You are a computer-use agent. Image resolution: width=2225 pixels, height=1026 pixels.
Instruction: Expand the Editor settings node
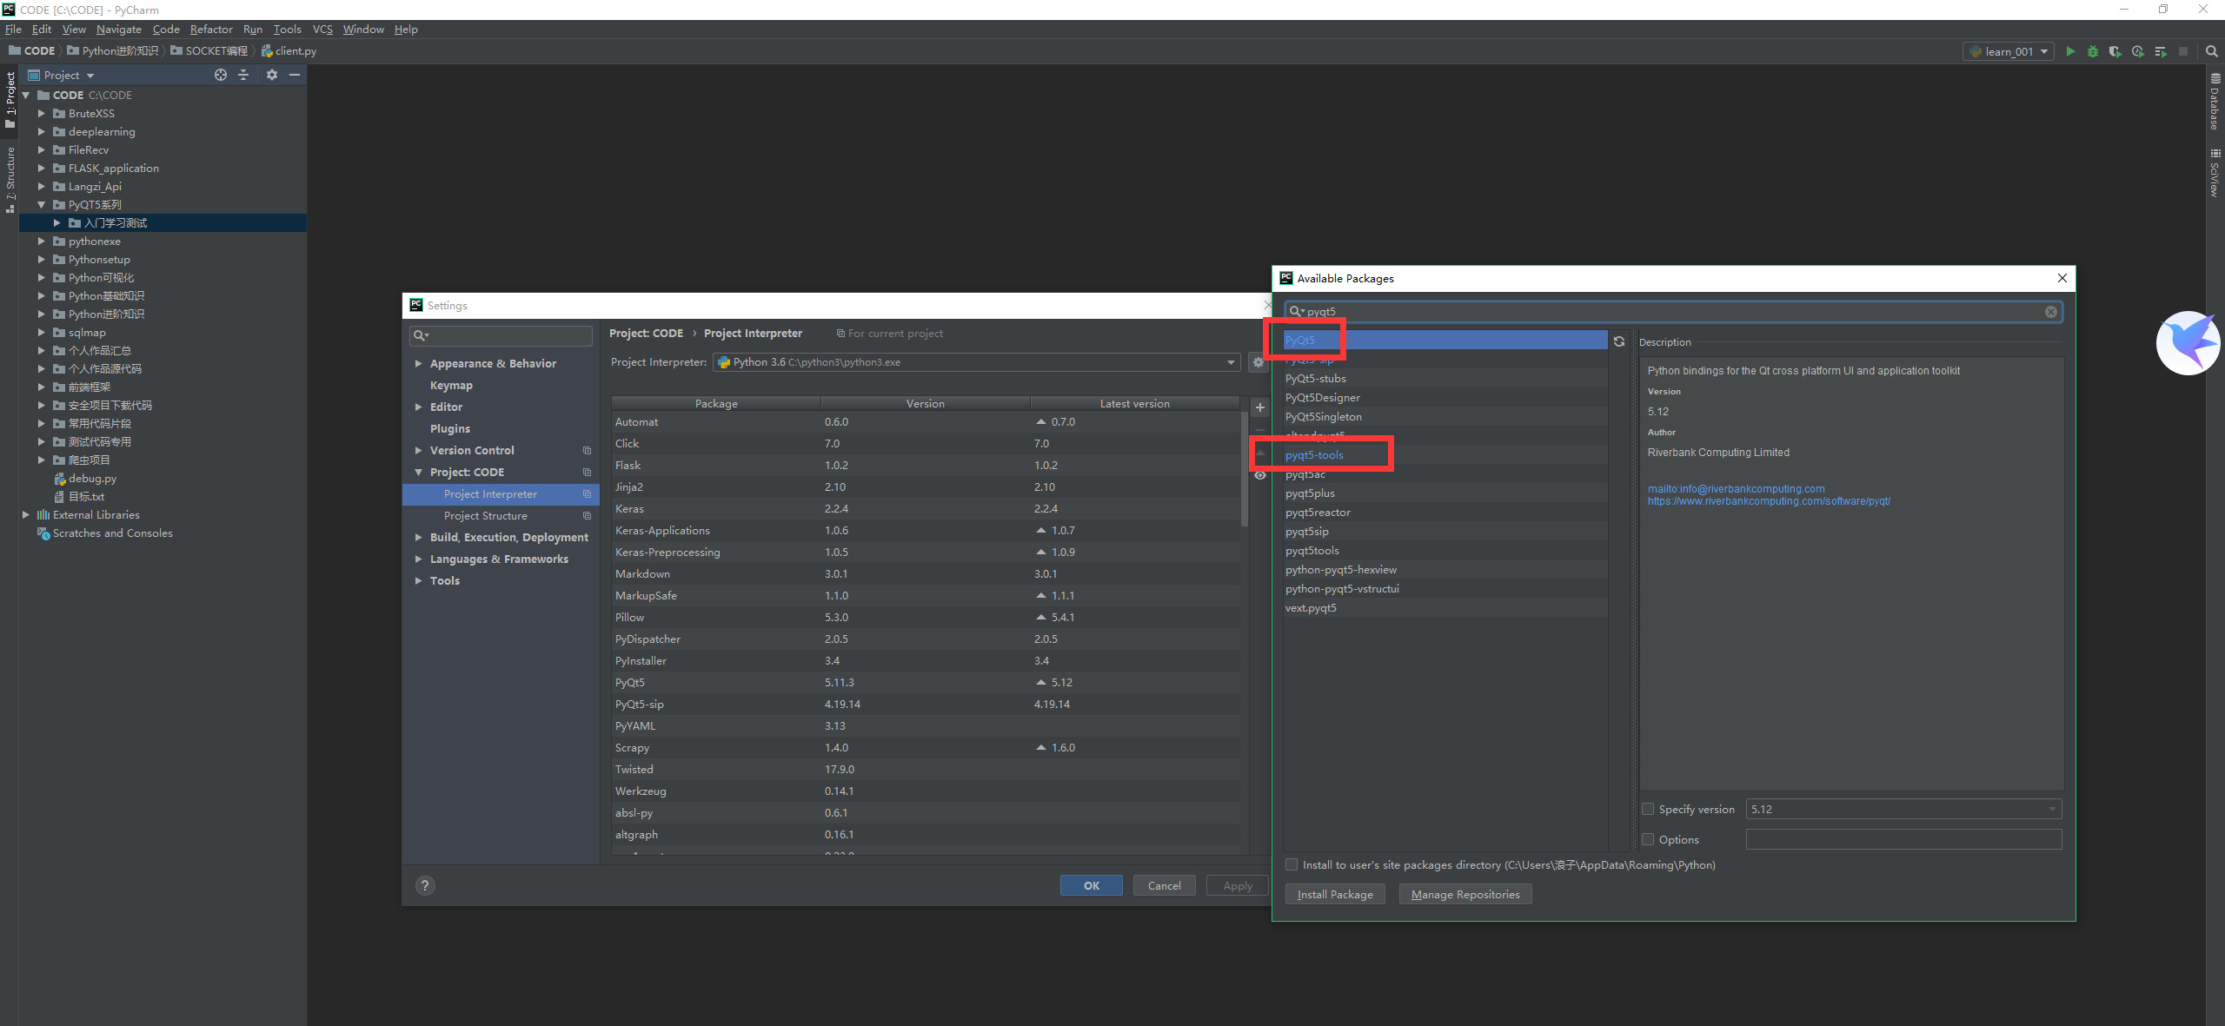coord(419,407)
